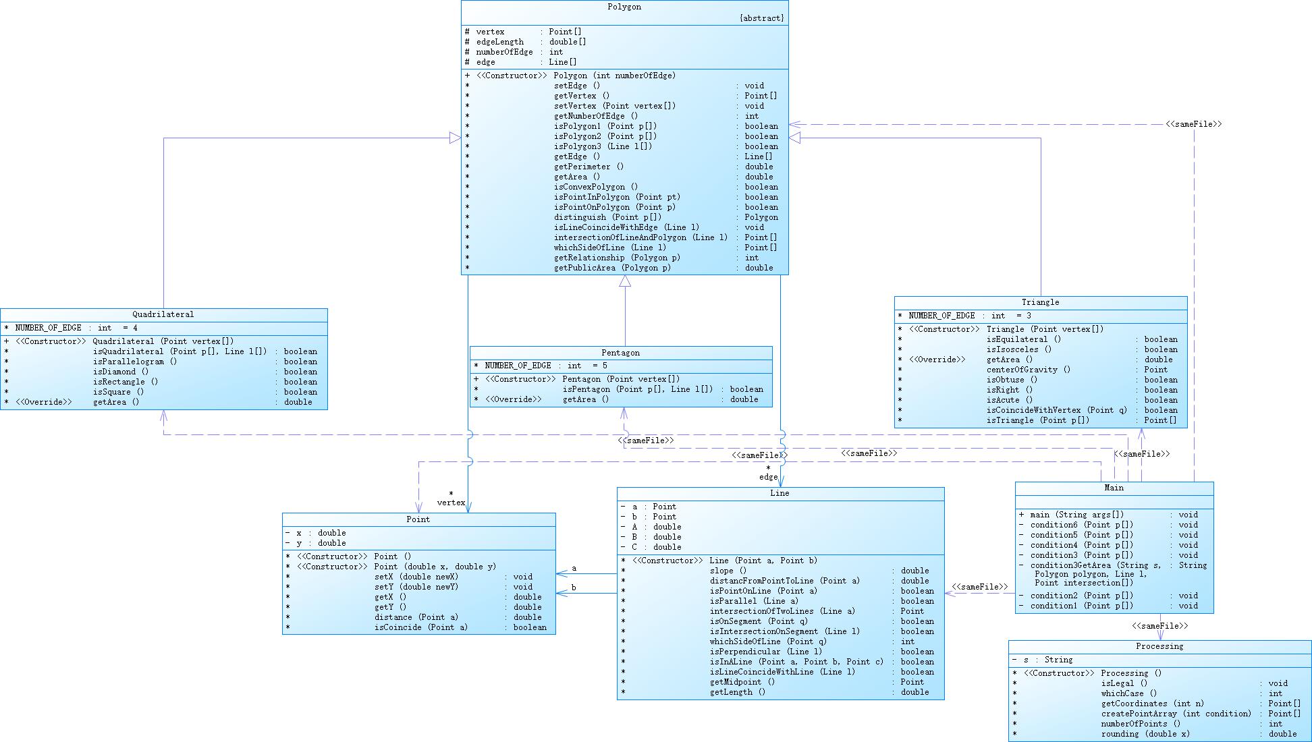
Task: Select the Point class title
Action: (418, 519)
